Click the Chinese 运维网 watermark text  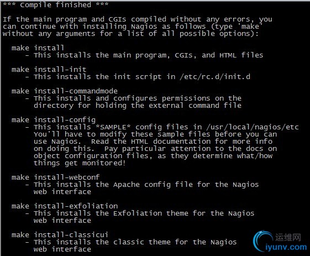pyautogui.click(x=288, y=237)
